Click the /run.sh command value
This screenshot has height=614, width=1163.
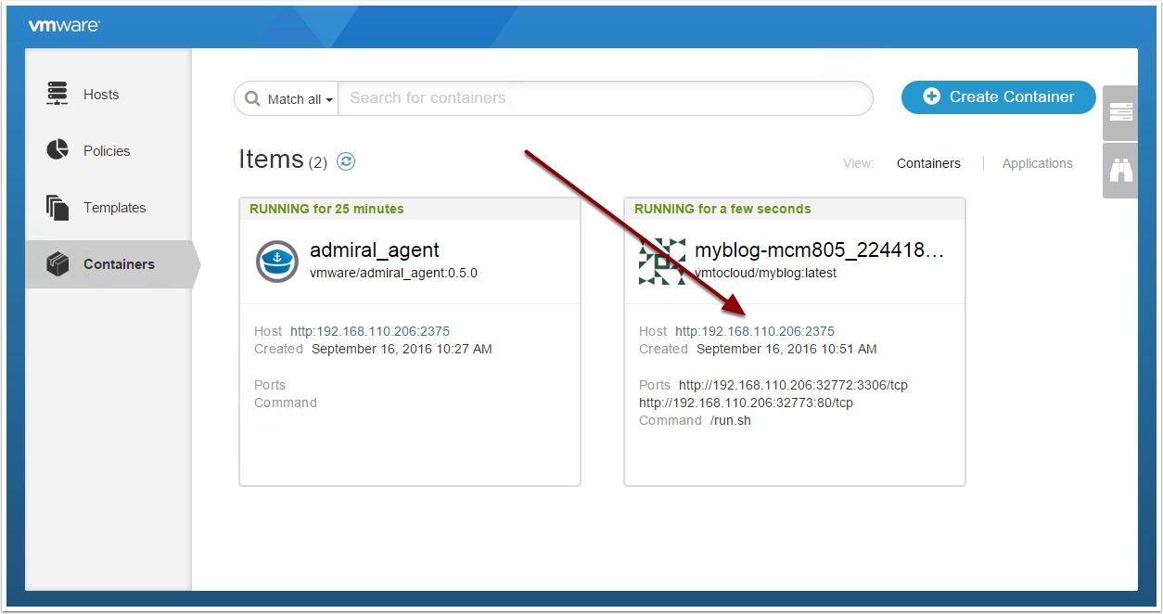730,420
